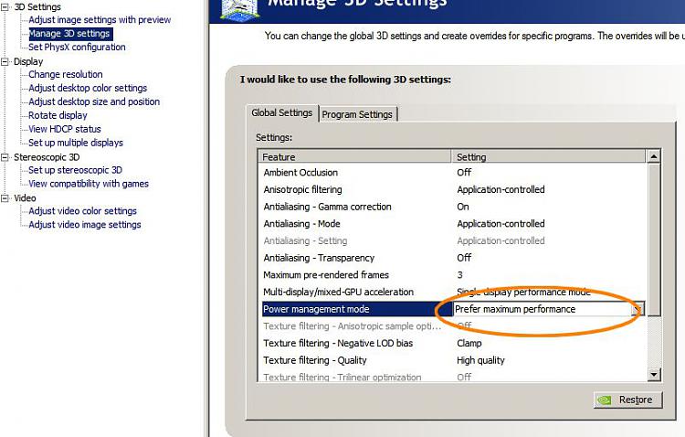
Task: Select Manage 3D settings in tree
Action: point(69,34)
